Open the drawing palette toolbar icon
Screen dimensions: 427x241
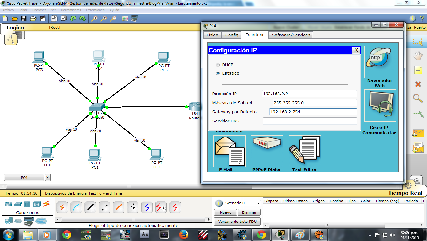click(x=125, y=19)
